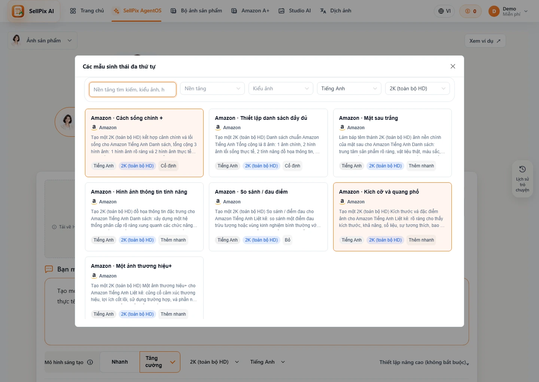Click the coin balance icon showing 0
This screenshot has height=382, width=539.
pyautogui.click(x=468, y=11)
